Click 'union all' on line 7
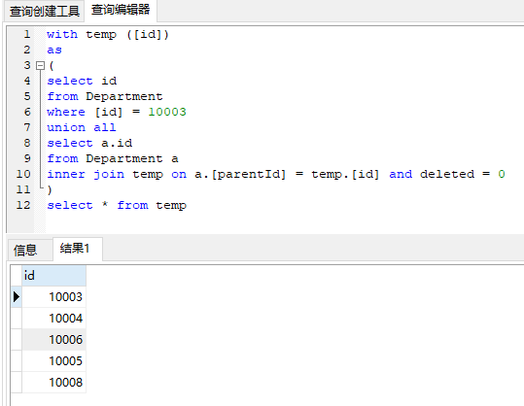524x406 pixels. point(82,127)
